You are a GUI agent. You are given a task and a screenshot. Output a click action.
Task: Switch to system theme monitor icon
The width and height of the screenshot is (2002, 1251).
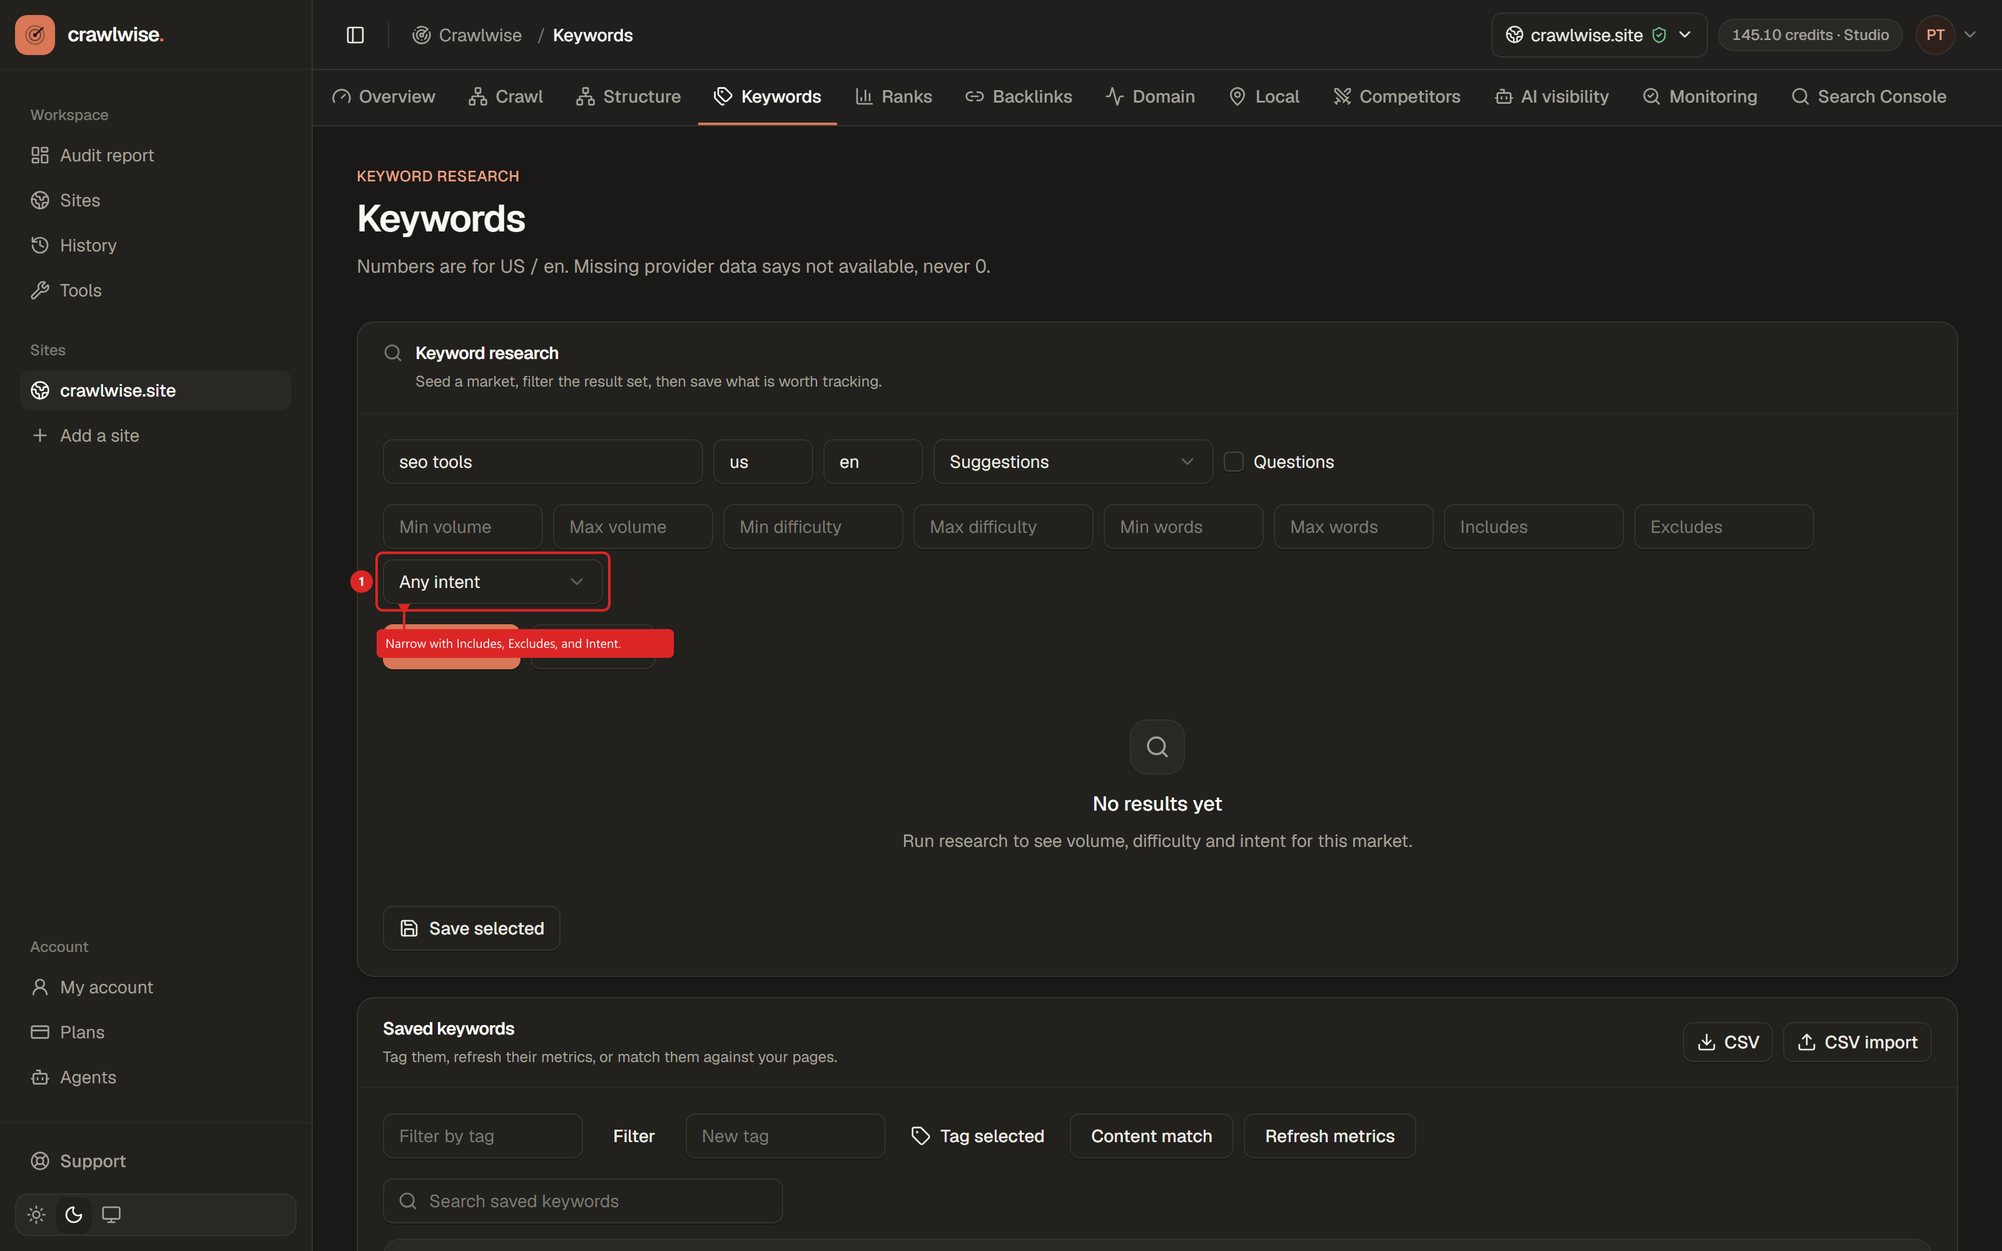(111, 1215)
